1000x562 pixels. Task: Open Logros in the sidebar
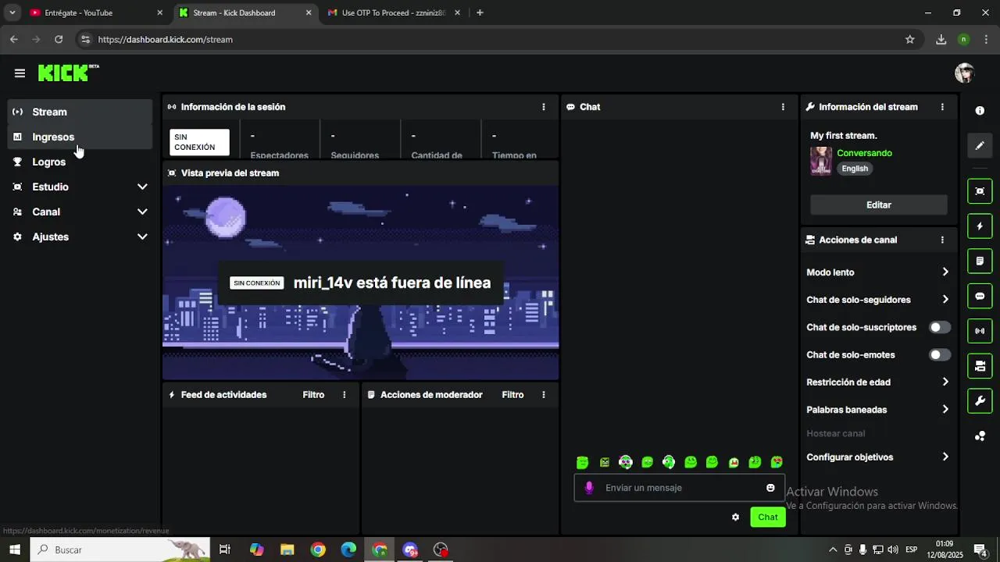pos(80,162)
